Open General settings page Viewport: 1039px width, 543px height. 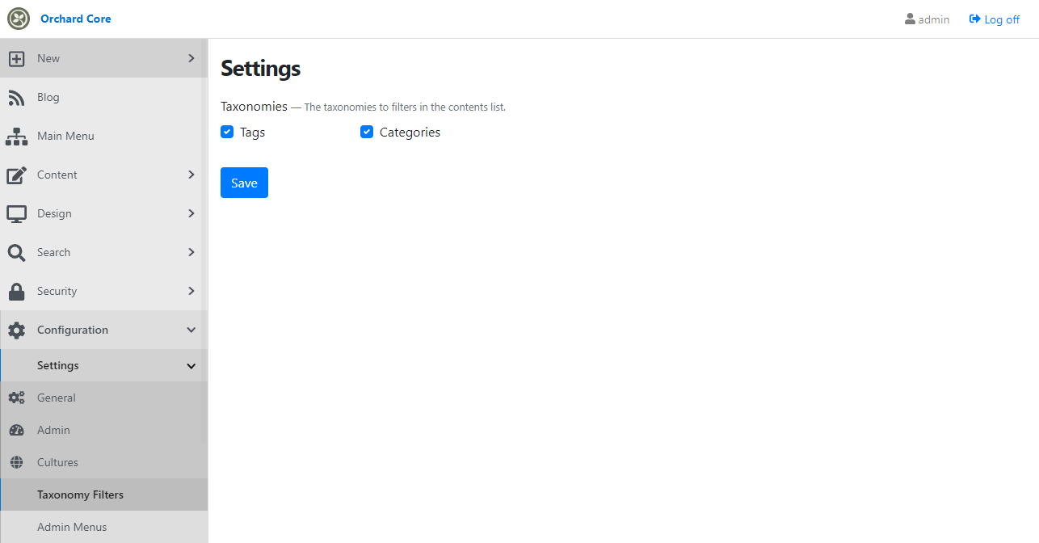click(x=103, y=398)
